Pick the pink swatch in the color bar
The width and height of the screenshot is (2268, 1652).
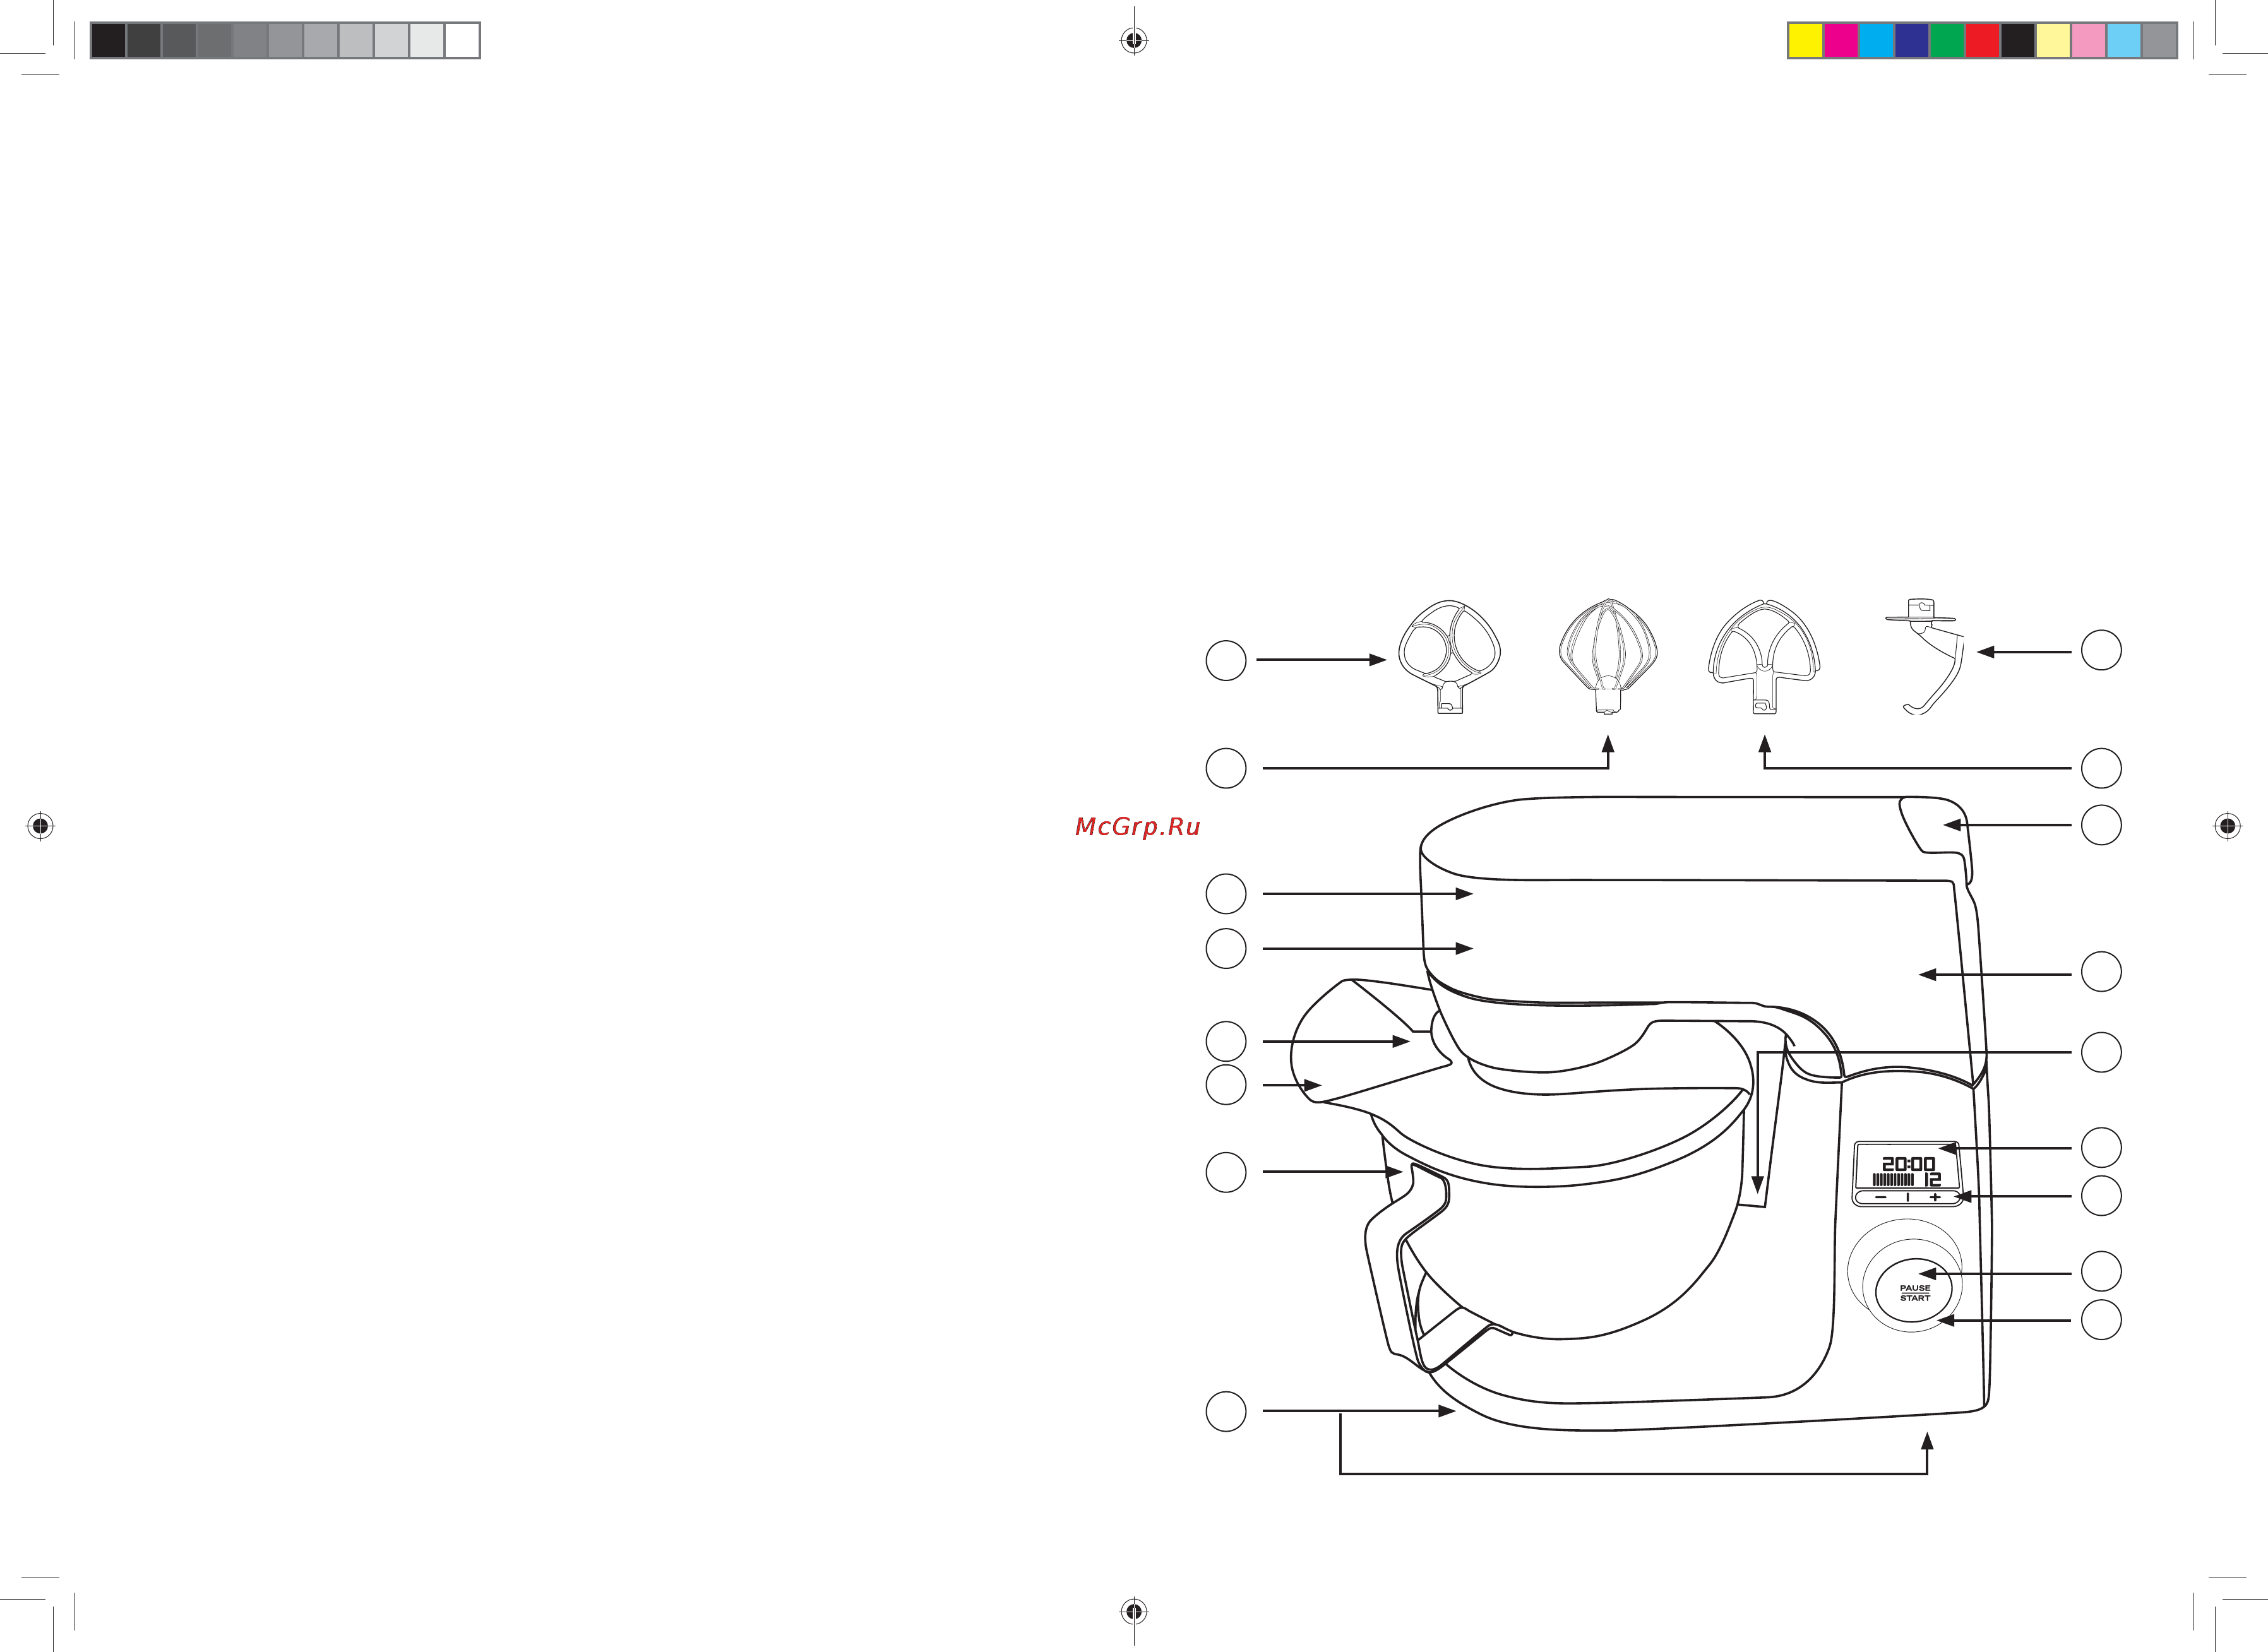tap(2088, 41)
